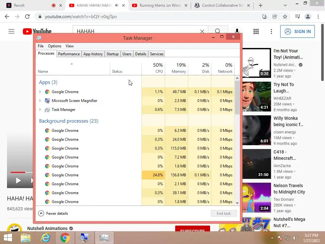Go to the Services tab
The width and height of the screenshot is (325, 244).
[157, 54]
